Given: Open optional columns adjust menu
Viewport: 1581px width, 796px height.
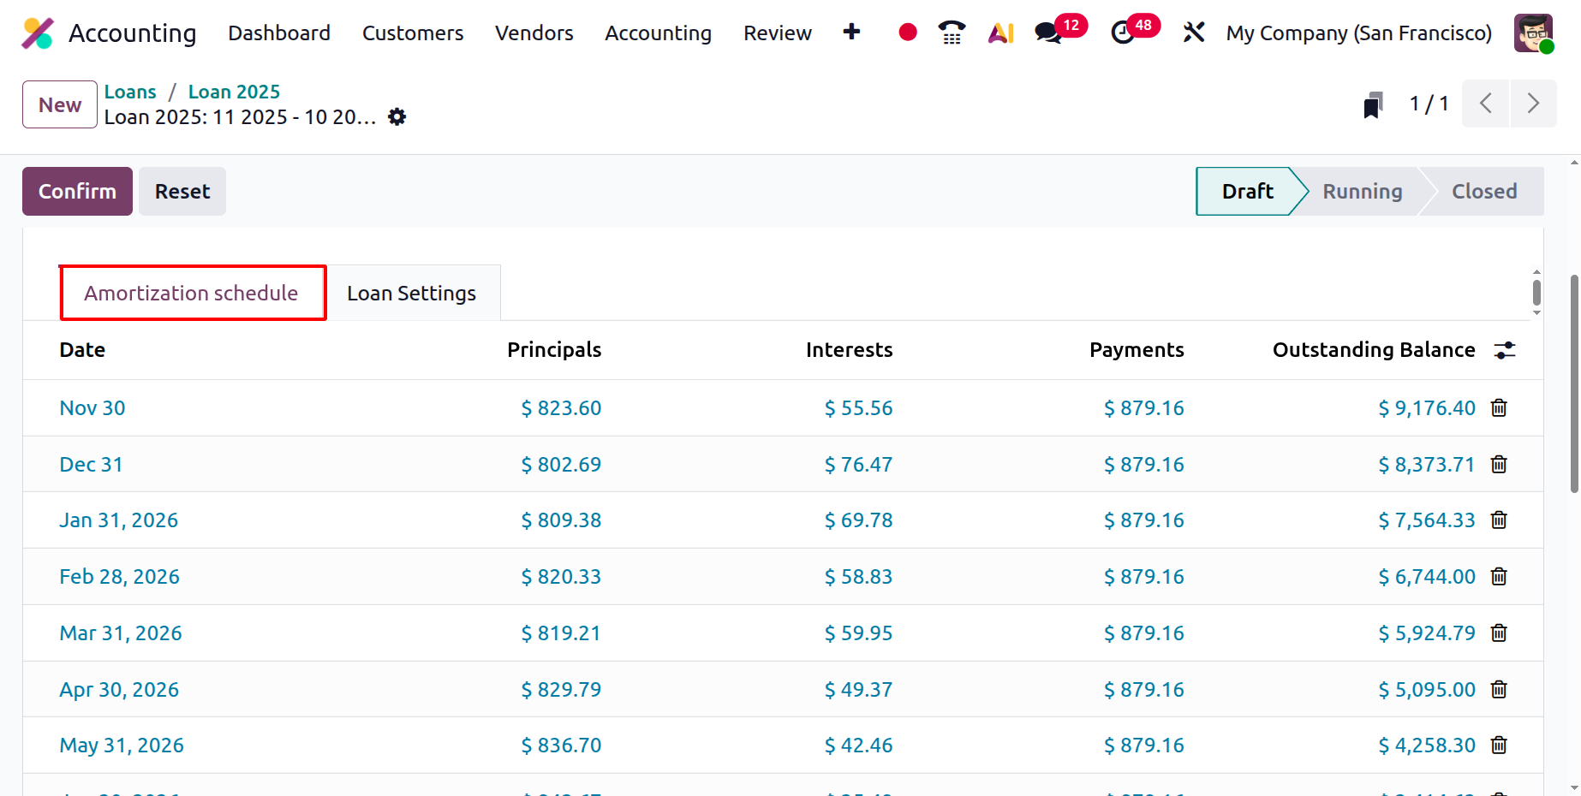Looking at the screenshot, I should click(1505, 350).
